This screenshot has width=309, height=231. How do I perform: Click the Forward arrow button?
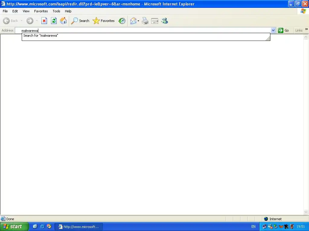click(x=30, y=21)
